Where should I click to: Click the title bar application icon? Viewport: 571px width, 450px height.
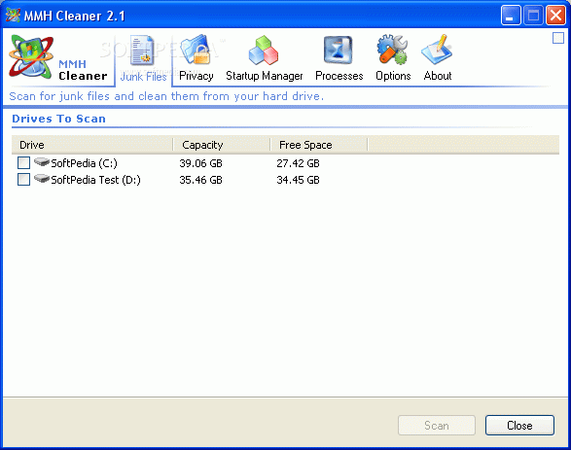pos(13,15)
